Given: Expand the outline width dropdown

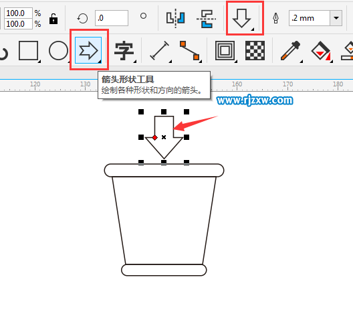Looking at the screenshot, I should click(x=336, y=18).
